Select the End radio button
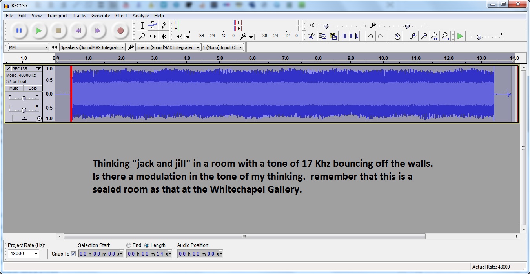530x274 pixels. pos(129,245)
